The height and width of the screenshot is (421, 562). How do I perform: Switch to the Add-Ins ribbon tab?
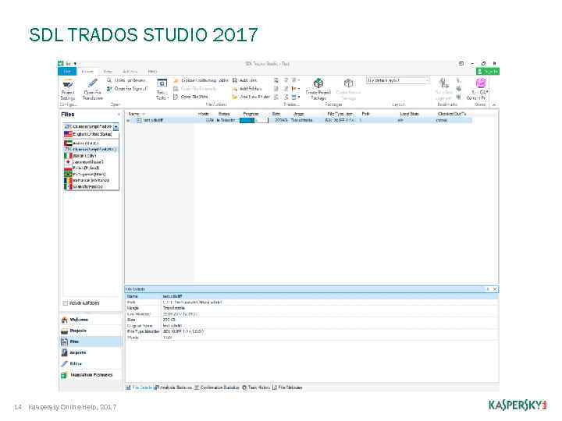click(130, 72)
